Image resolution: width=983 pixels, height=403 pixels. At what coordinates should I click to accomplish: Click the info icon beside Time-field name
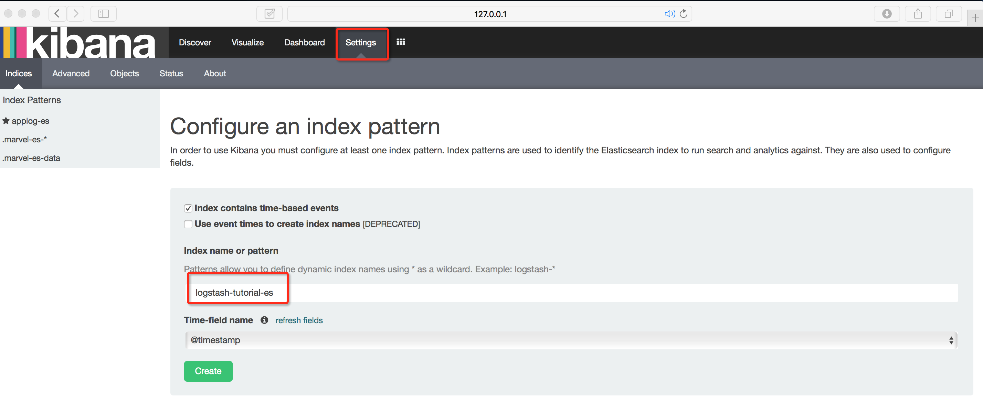[x=264, y=320]
